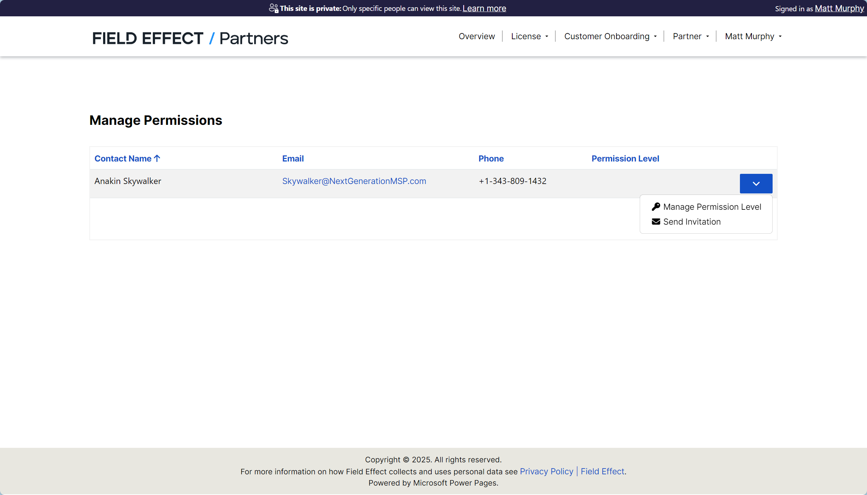
Task: Click the Field Effect Partners logo
Action: [x=190, y=38]
